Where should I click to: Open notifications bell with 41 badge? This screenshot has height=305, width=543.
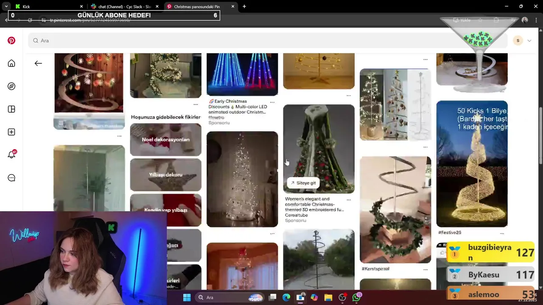point(11,155)
